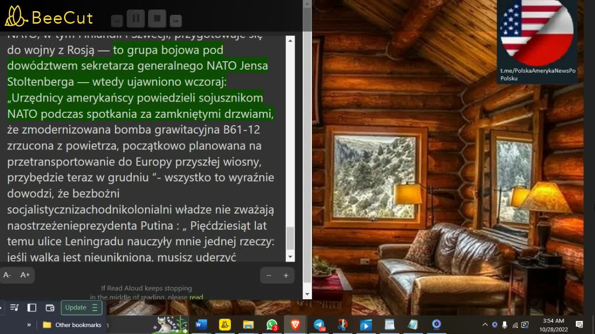
Task: Click the t.me/PolskaAmerykaNewsPo text
Action: (538, 71)
